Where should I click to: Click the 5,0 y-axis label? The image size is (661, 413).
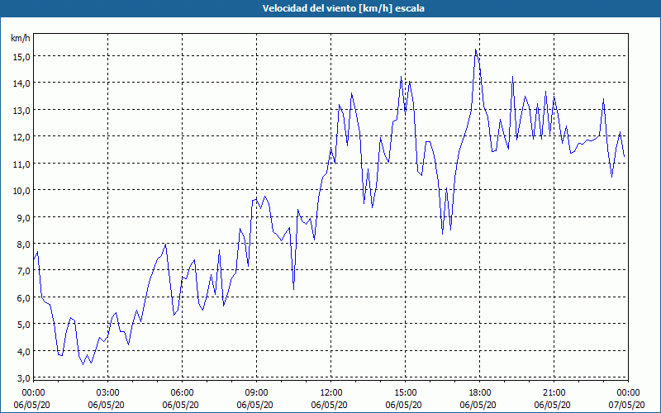coord(22,325)
